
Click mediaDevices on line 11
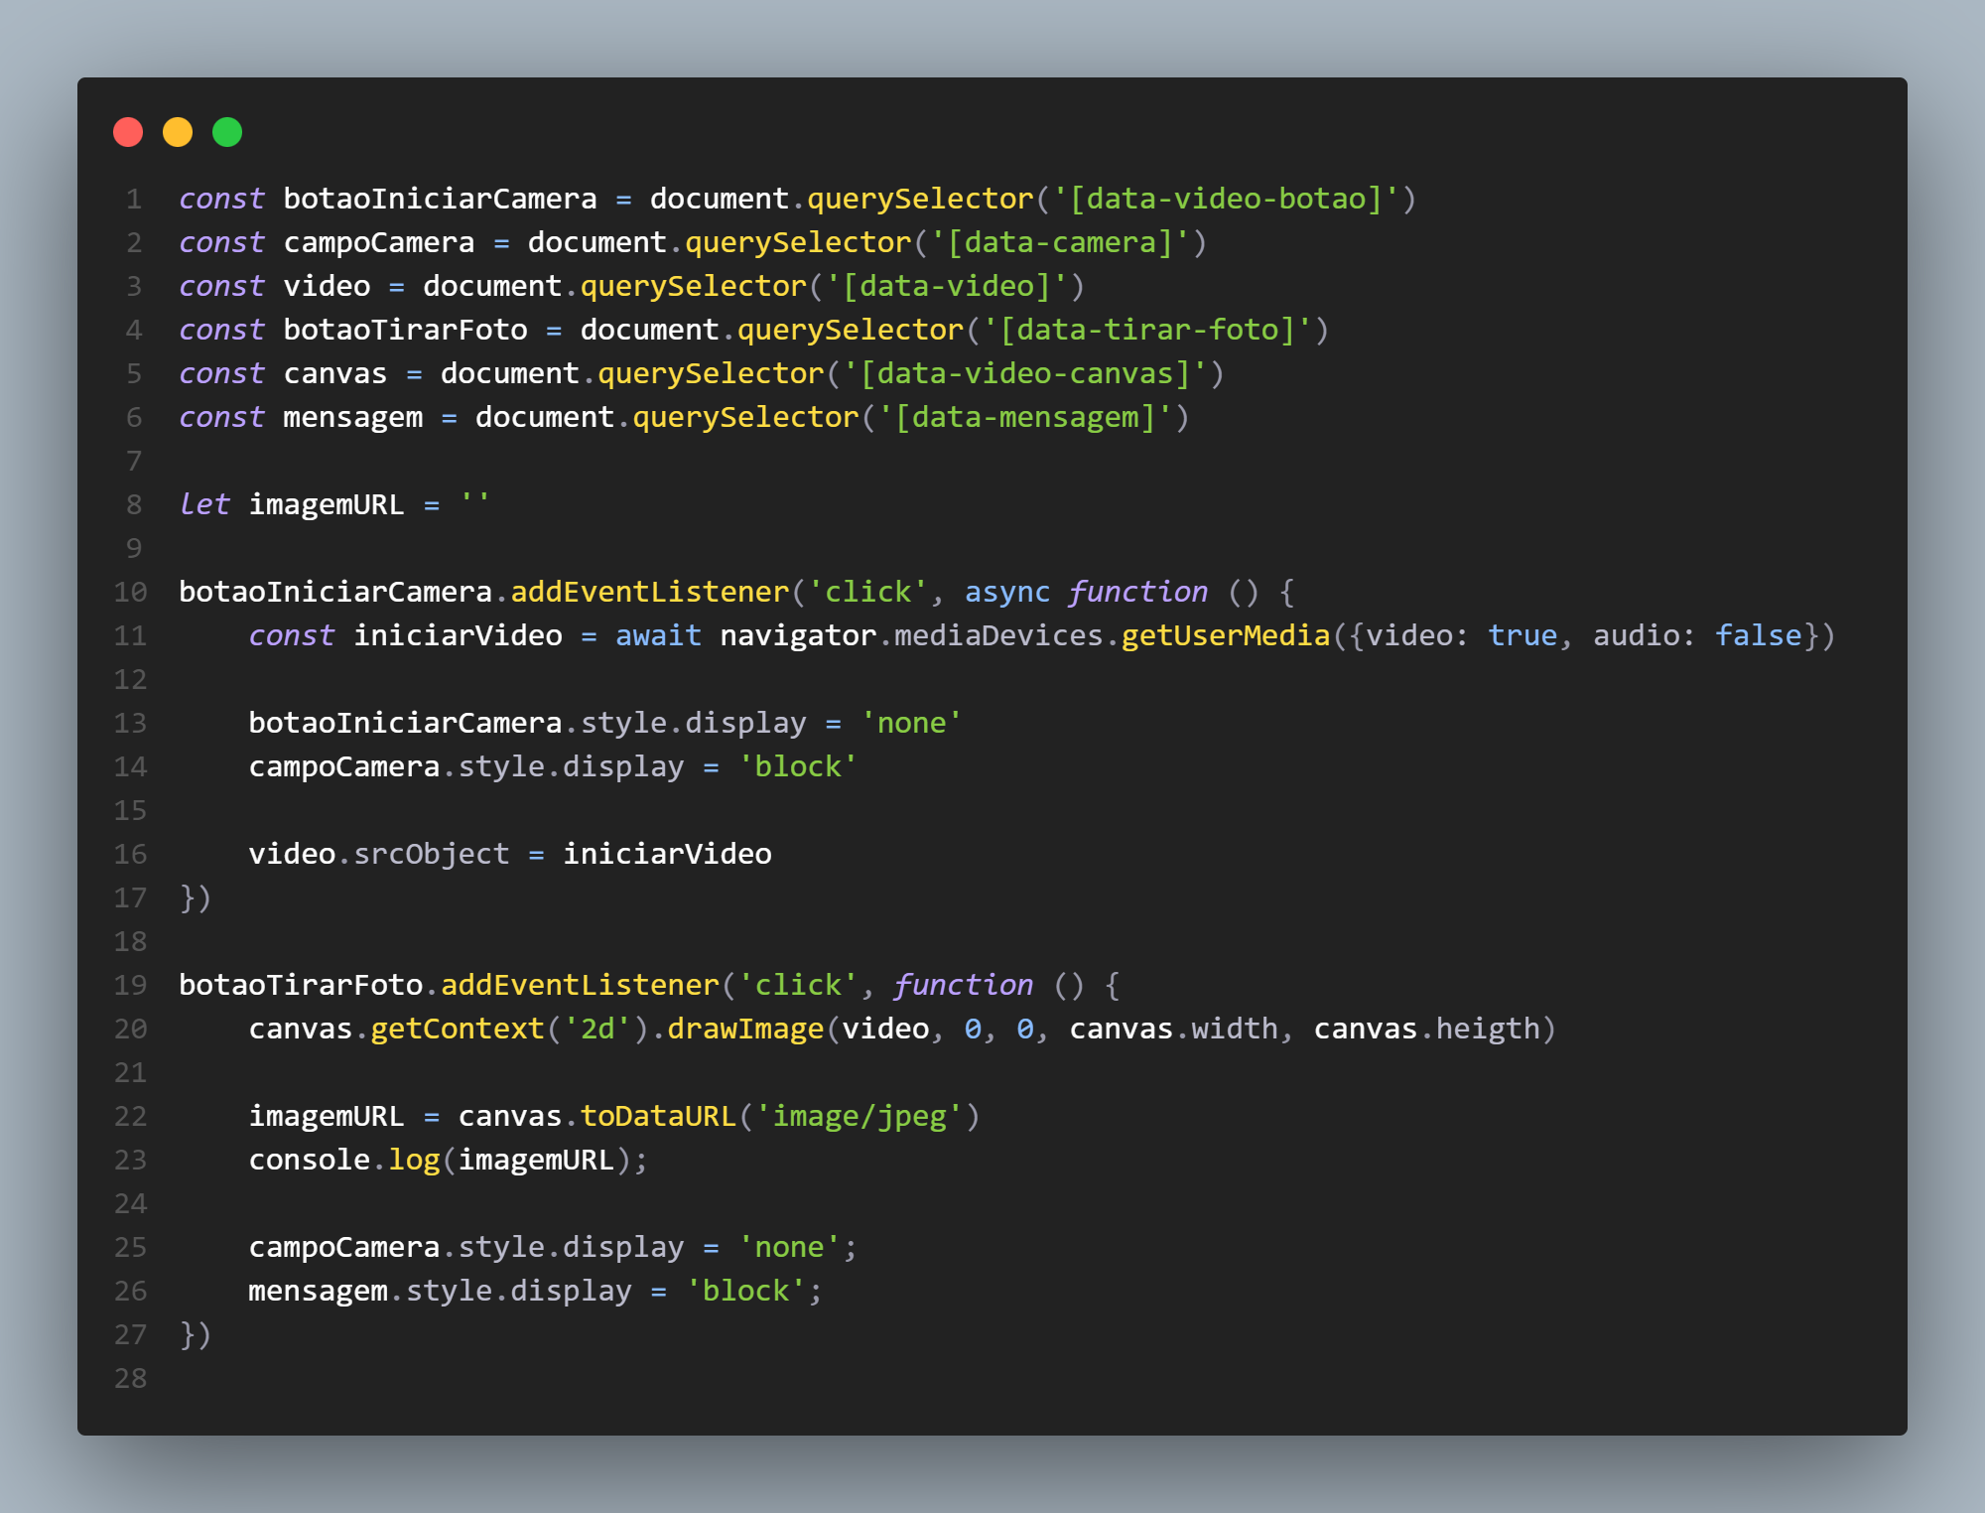coord(998,635)
